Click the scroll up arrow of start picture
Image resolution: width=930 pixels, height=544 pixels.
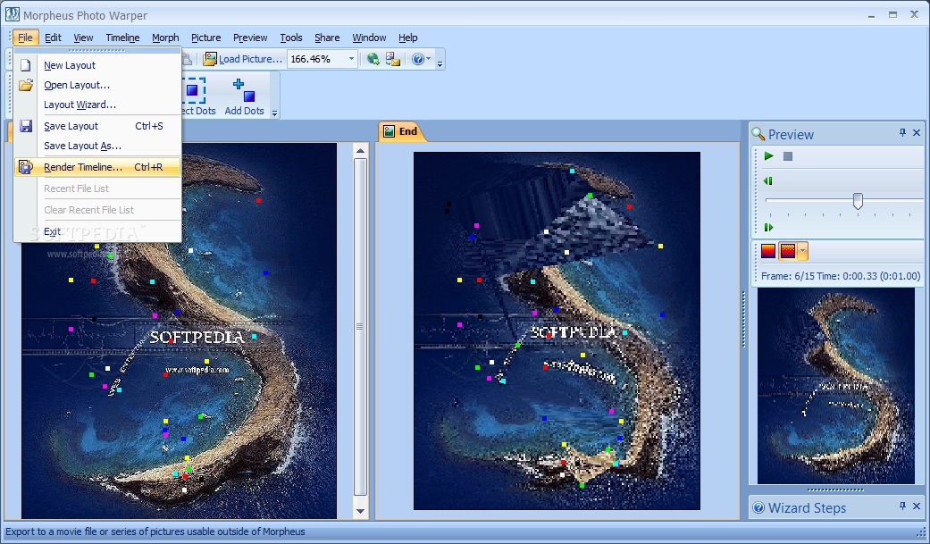click(360, 151)
